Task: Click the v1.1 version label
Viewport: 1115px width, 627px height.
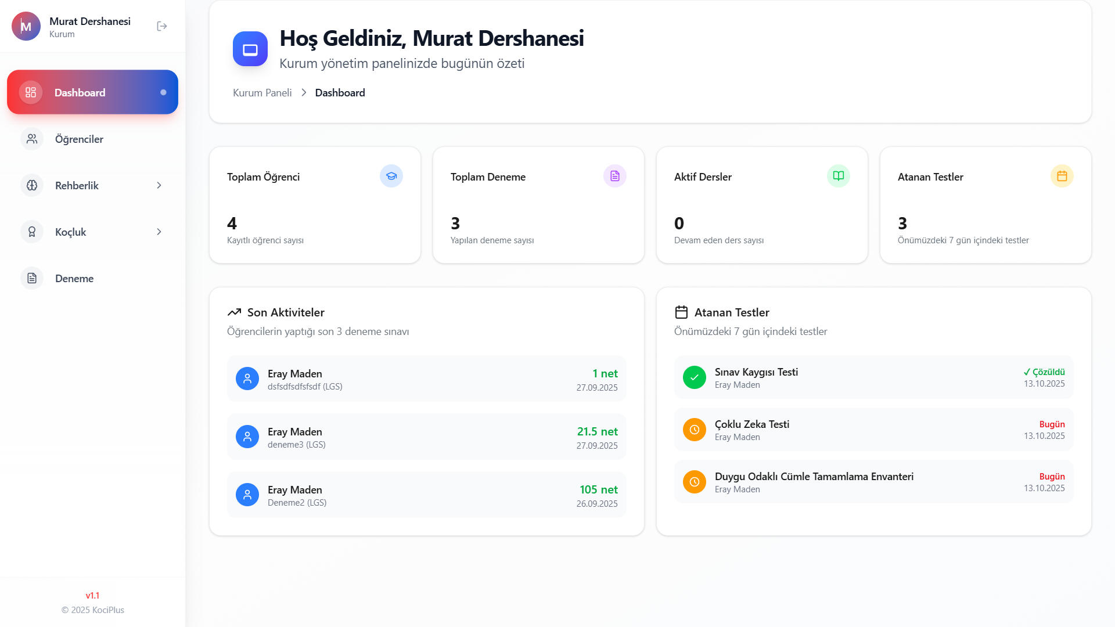Action: coord(92,596)
